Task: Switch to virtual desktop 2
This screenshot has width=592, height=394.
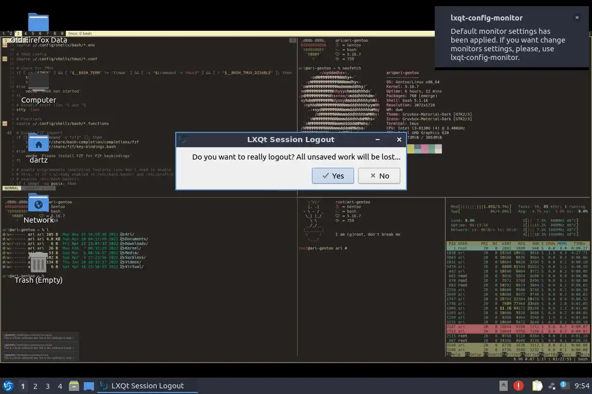Action: point(35,386)
